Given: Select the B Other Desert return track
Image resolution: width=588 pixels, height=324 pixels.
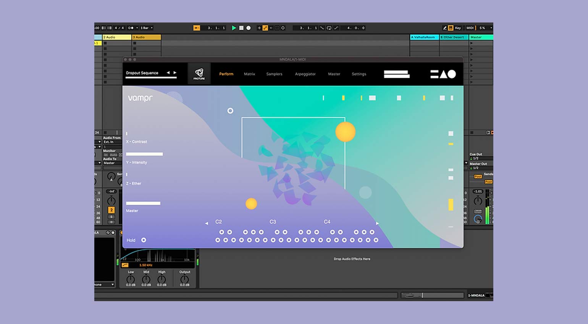Looking at the screenshot, I should point(454,37).
